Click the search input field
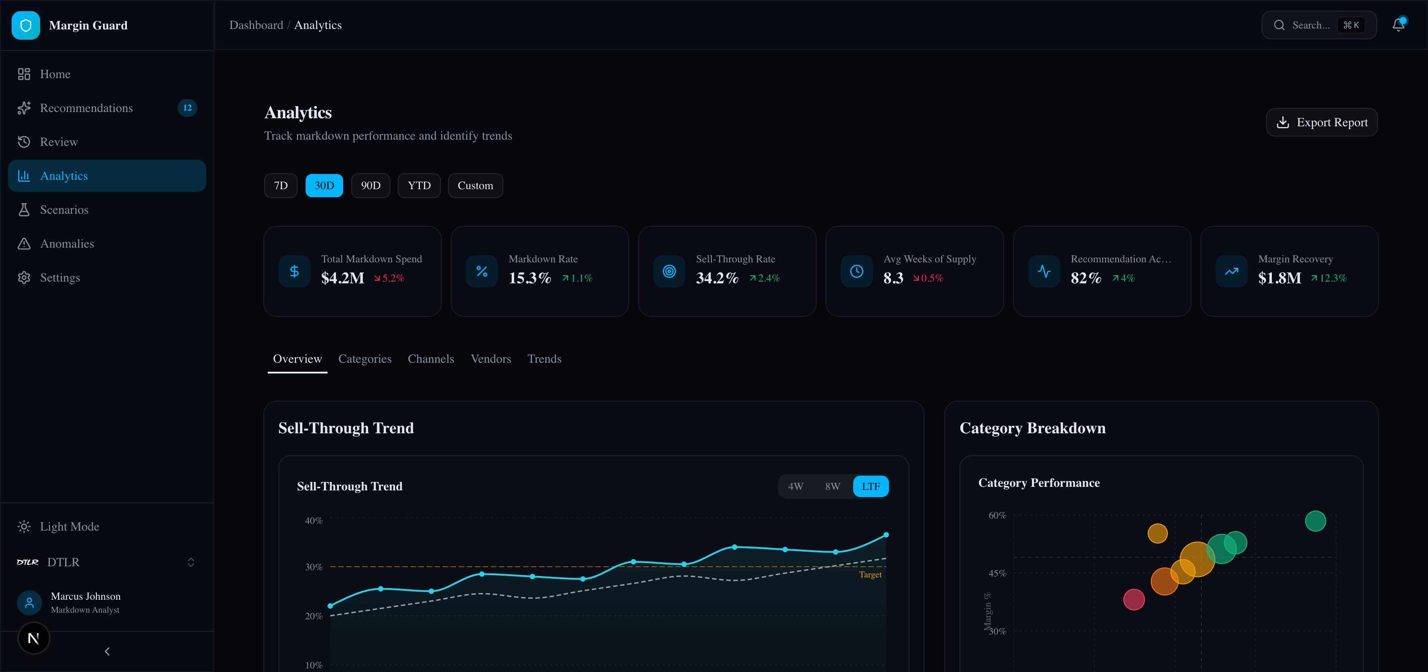 click(x=1319, y=25)
